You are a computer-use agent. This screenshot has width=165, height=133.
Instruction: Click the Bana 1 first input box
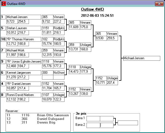[93, 119]
